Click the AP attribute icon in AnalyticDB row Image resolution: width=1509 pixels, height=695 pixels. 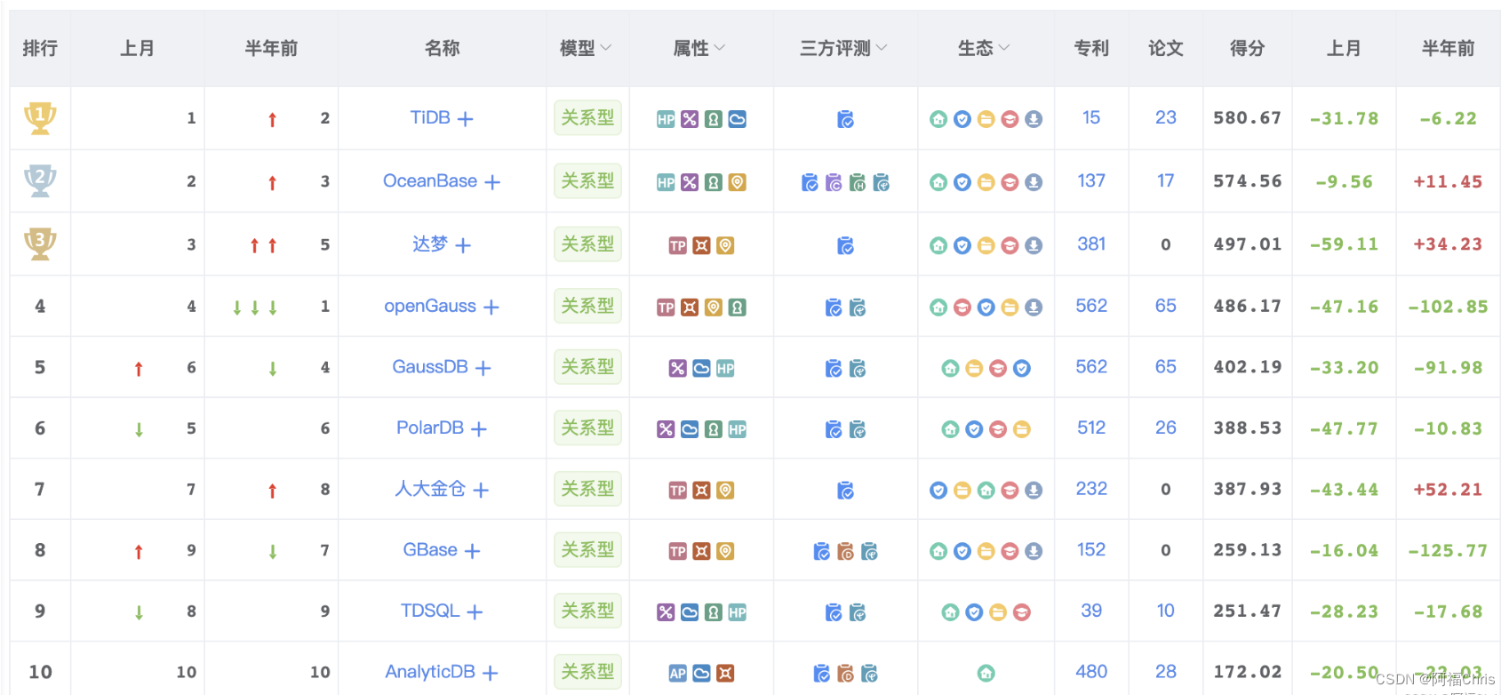pos(677,674)
